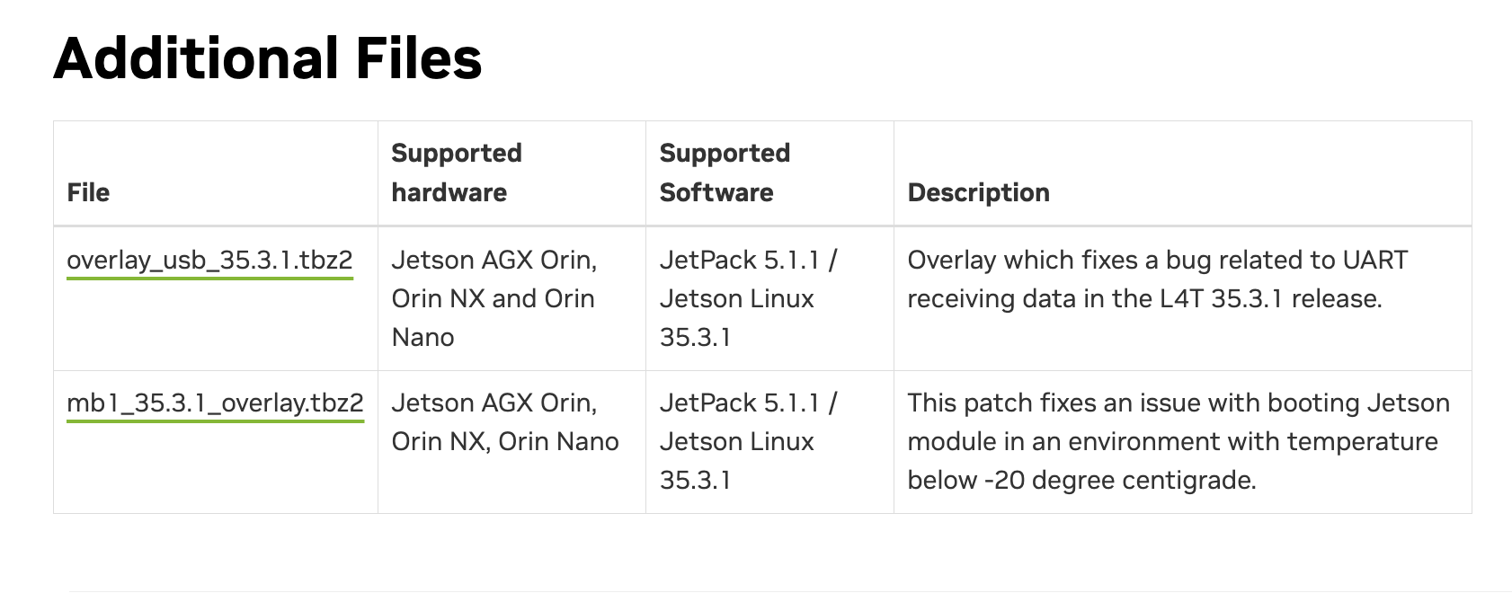Click "below -20 degree centigrade" text
Image resolution: width=1512 pixels, height=593 pixels.
(x=1081, y=480)
